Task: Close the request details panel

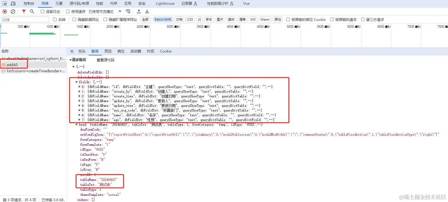Action: click(72, 51)
